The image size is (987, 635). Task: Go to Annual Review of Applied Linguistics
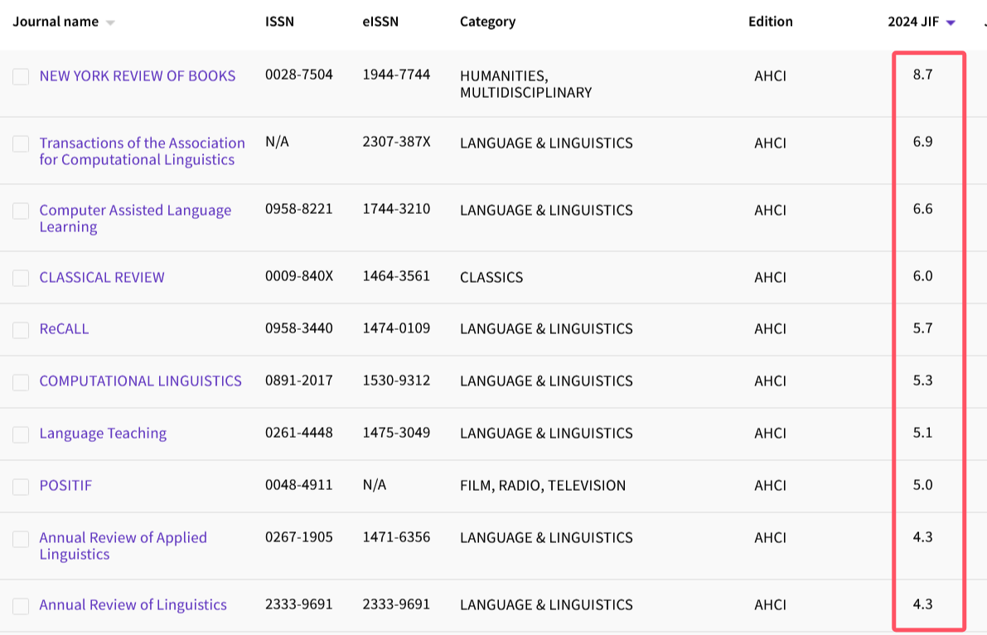point(123,545)
